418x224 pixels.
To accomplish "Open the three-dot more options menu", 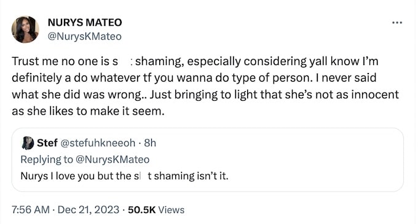I will click(397, 23).
